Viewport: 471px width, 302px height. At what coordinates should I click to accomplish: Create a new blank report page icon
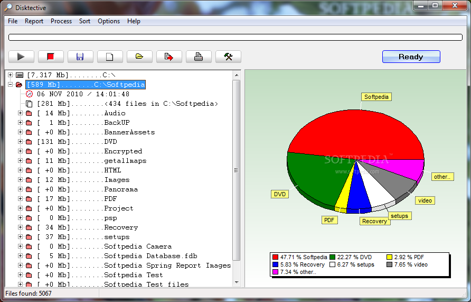[x=110, y=57]
